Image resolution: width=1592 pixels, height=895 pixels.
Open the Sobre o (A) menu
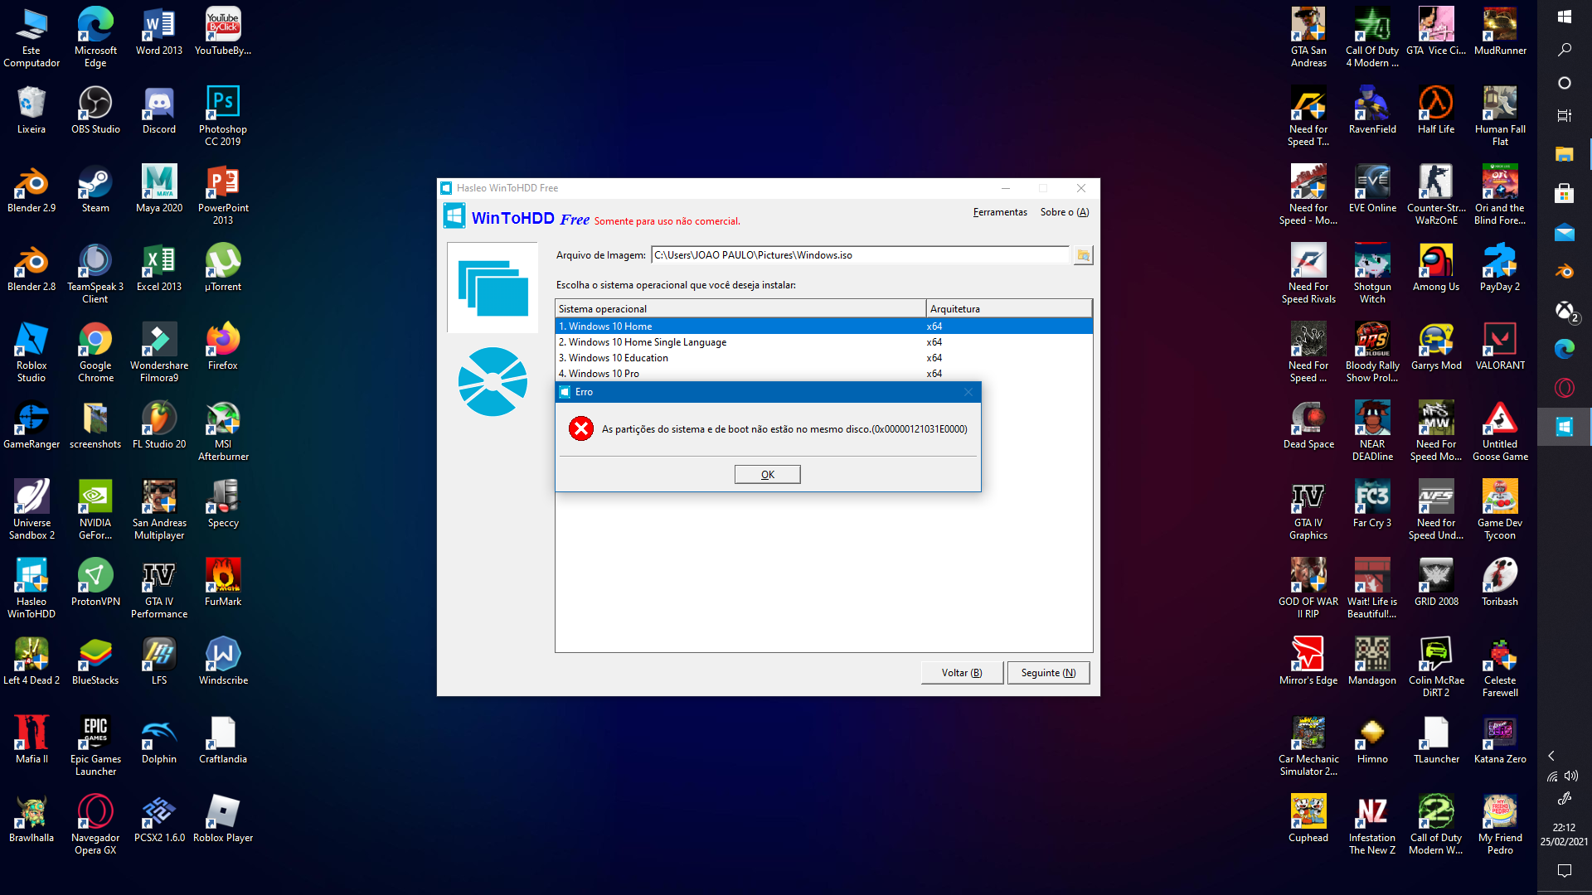1065,212
